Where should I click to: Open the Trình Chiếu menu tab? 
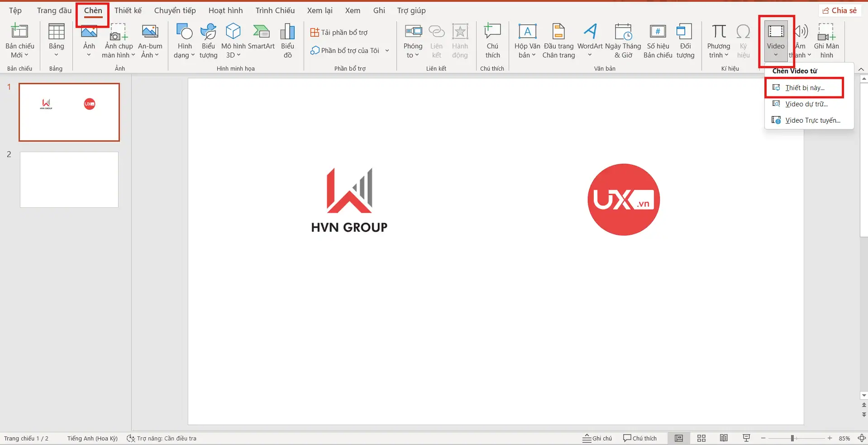pos(274,10)
